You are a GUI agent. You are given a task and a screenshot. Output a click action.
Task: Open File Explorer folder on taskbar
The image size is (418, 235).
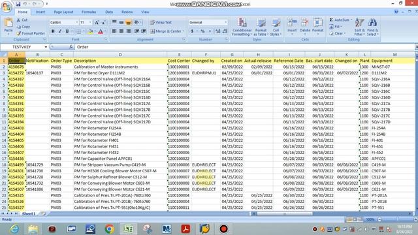pyautogui.click(x=33, y=229)
